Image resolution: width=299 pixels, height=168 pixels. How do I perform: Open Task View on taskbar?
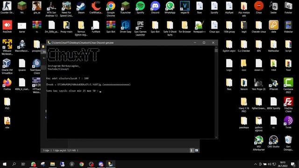23,164
